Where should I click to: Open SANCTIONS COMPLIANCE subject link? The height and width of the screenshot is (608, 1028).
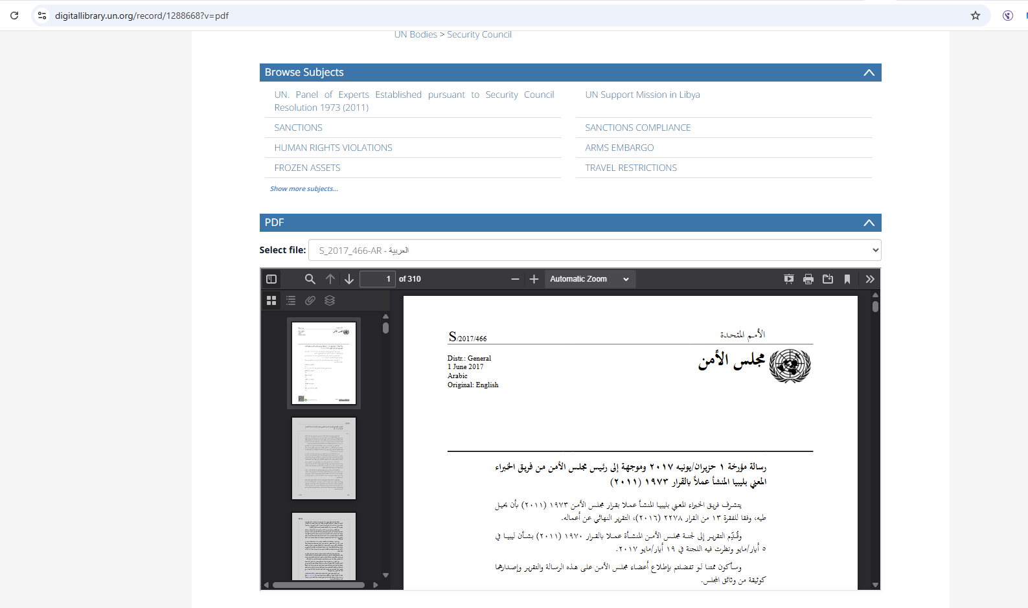638,128
